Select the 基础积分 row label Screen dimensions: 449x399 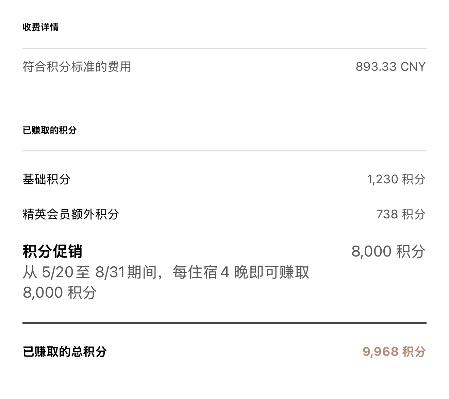click(47, 179)
